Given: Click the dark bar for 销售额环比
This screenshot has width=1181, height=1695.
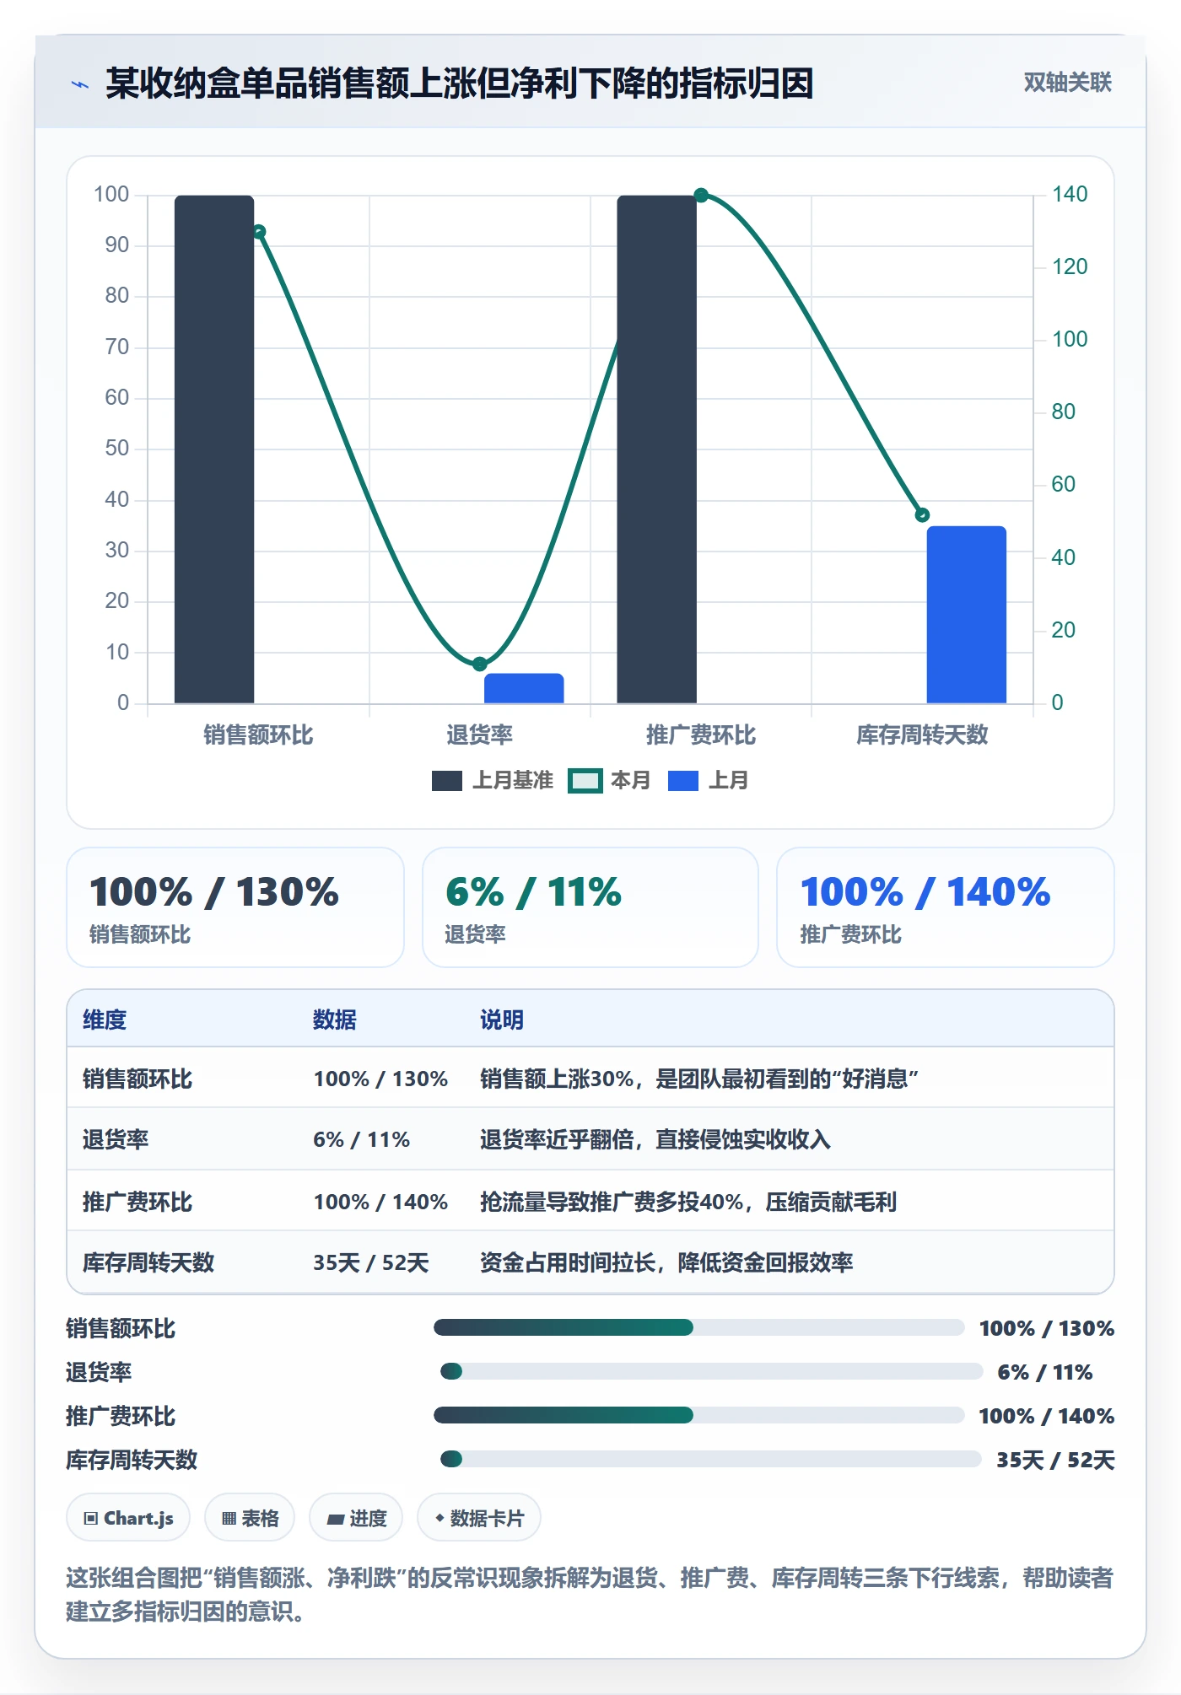Looking at the screenshot, I should (x=214, y=449).
